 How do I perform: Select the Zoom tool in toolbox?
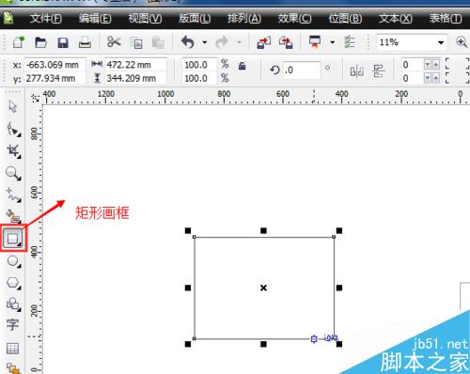pos(13,173)
